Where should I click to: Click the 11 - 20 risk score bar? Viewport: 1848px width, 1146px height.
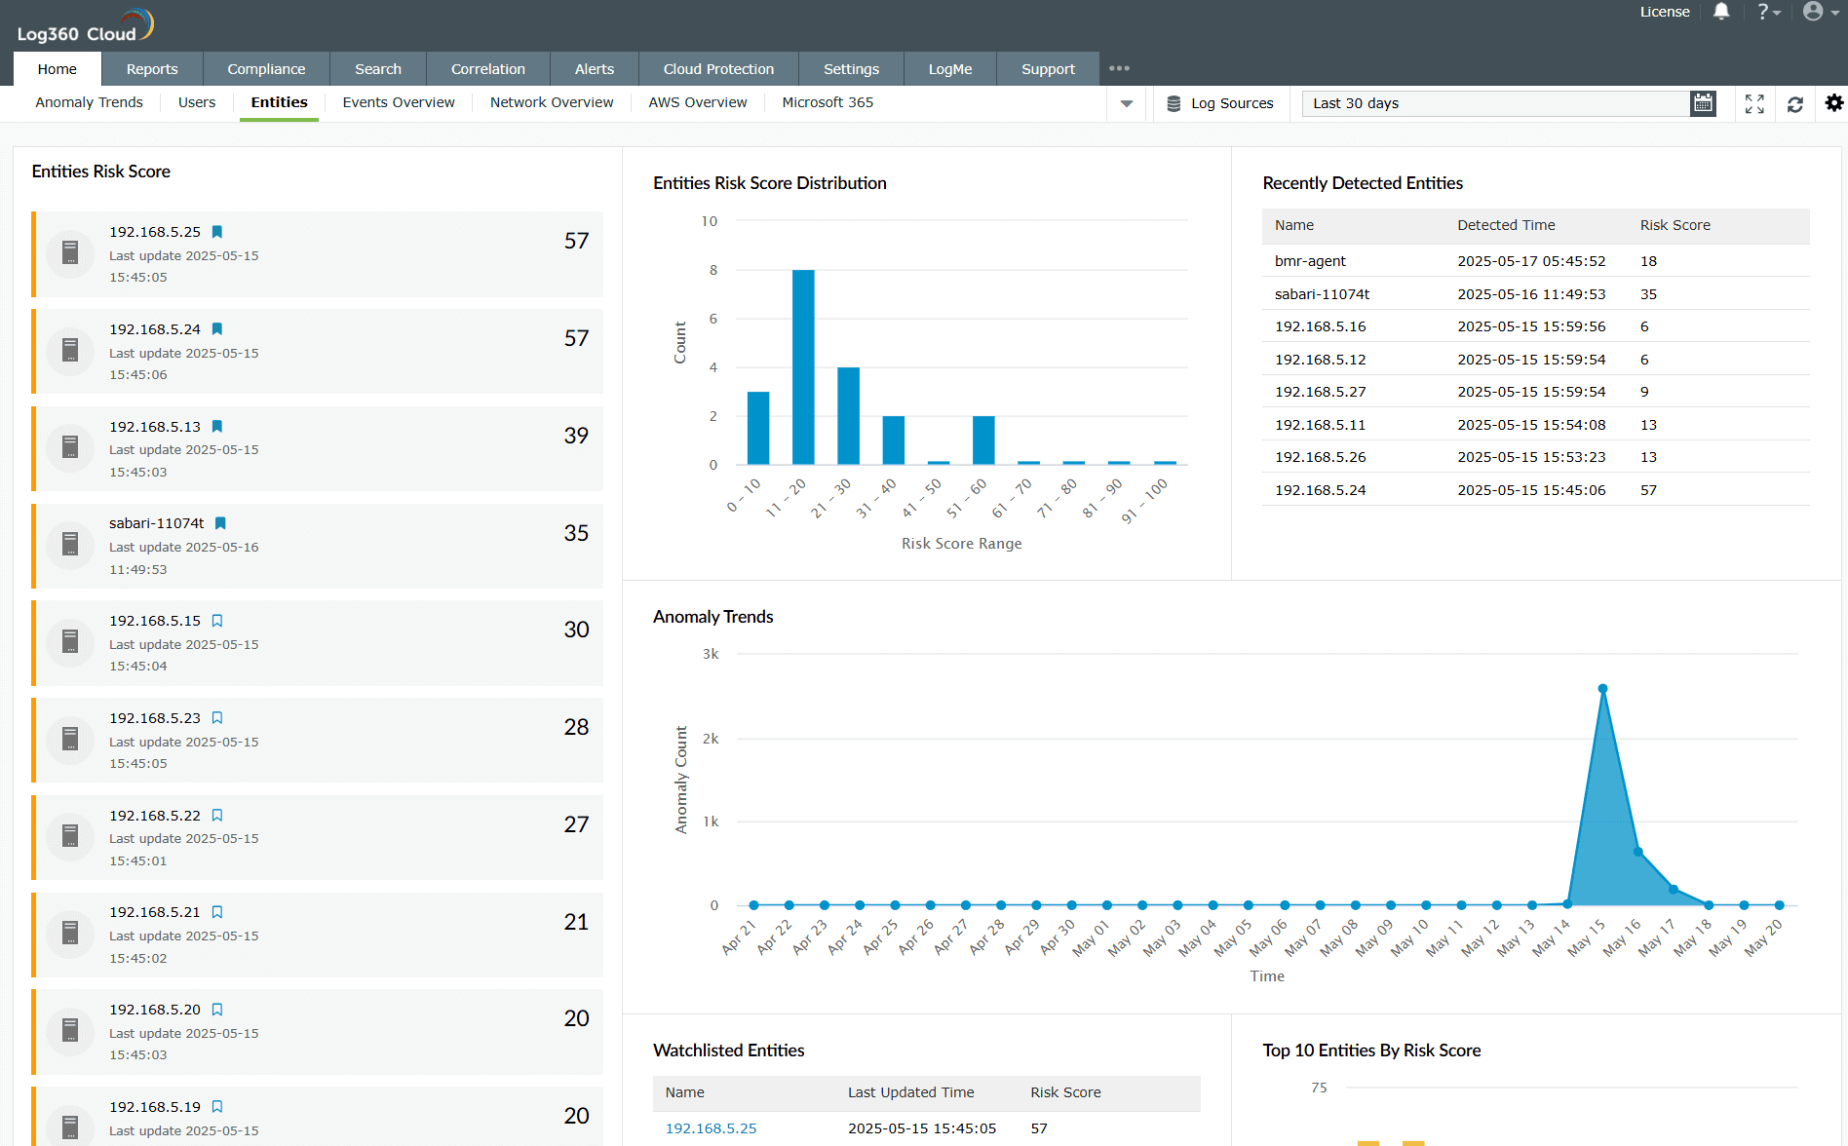[803, 367]
